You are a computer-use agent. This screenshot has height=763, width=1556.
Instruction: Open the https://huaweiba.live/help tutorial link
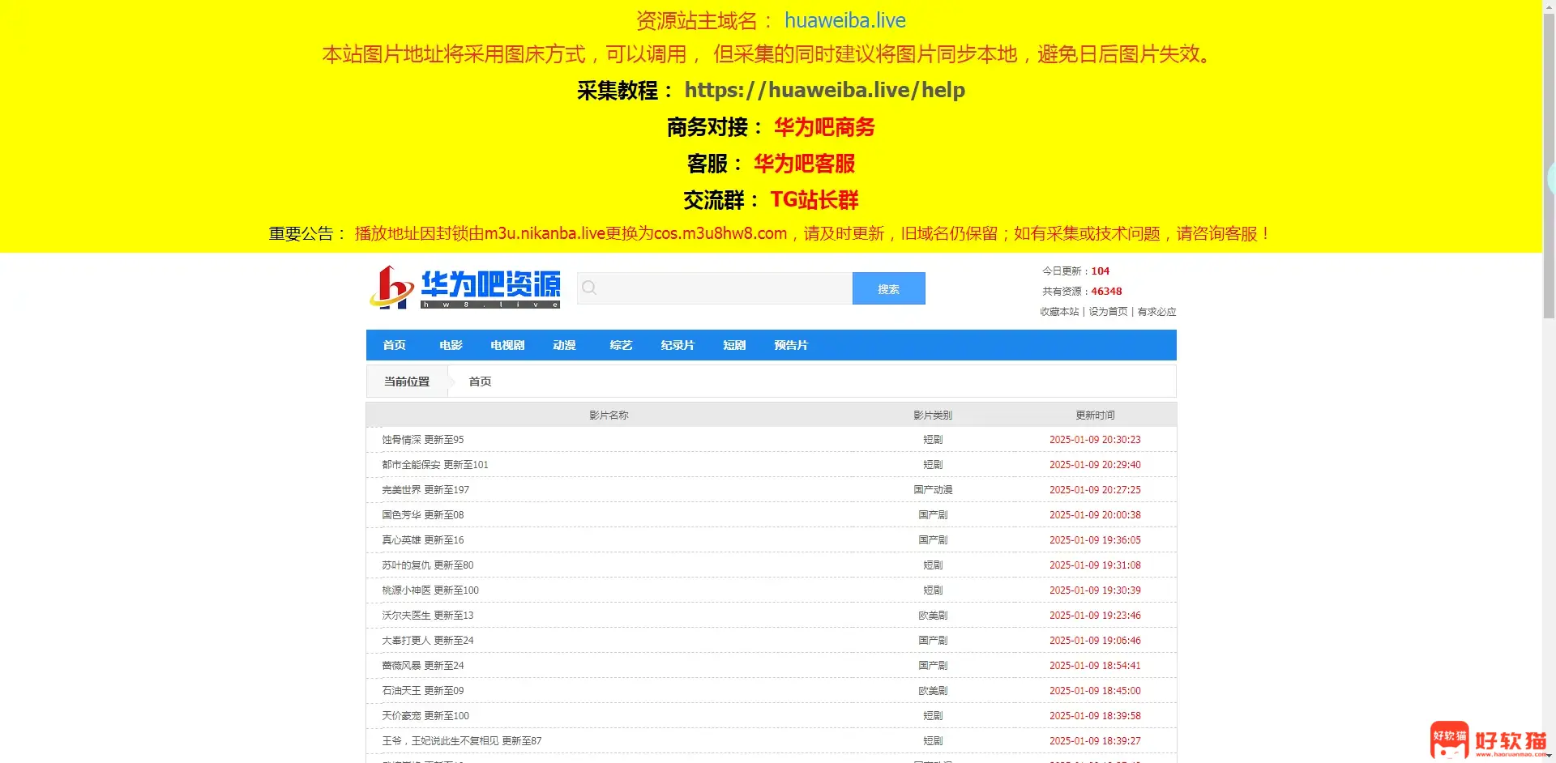(824, 90)
